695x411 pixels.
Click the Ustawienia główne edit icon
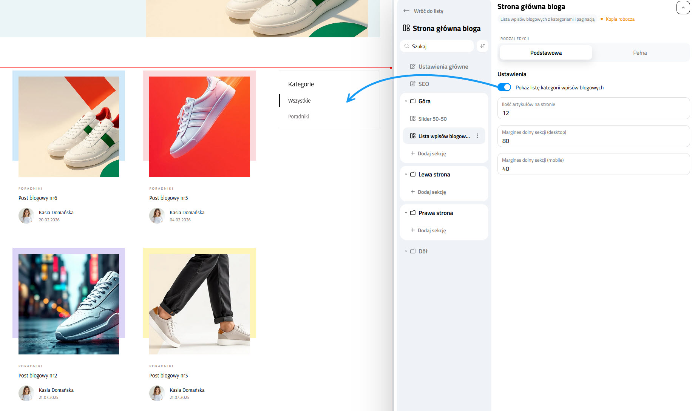coord(412,66)
